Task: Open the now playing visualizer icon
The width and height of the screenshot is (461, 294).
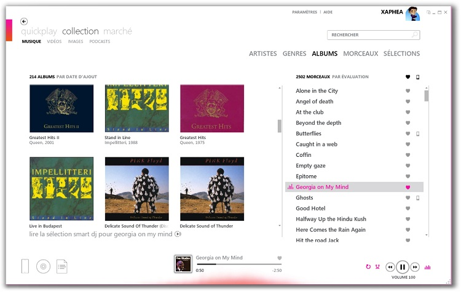Action: (427, 267)
